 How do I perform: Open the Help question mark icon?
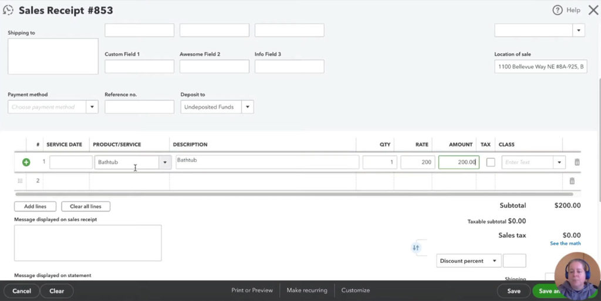point(558,10)
